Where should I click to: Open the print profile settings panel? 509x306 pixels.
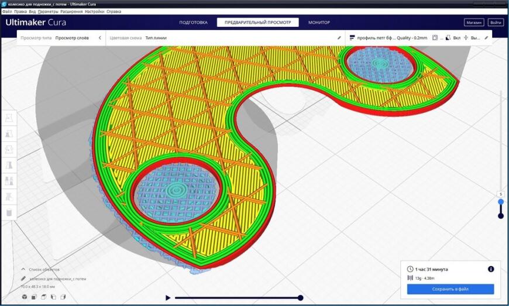pos(419,38)
